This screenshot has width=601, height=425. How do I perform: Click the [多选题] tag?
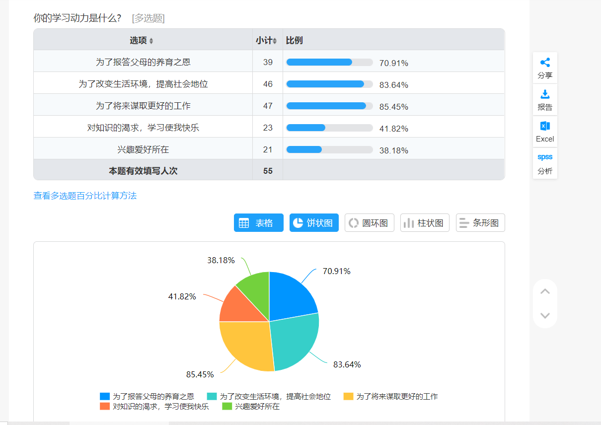click(148, 18)
